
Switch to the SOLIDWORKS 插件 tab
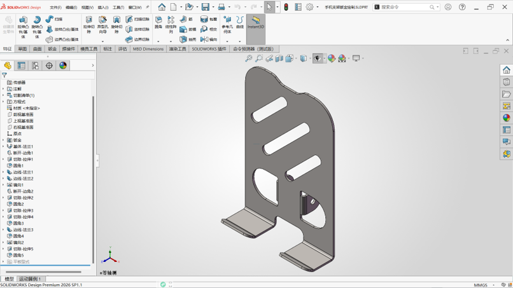[x=209, y=49]
